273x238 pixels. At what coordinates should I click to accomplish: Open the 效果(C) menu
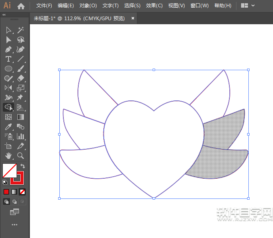coord(154,6)
